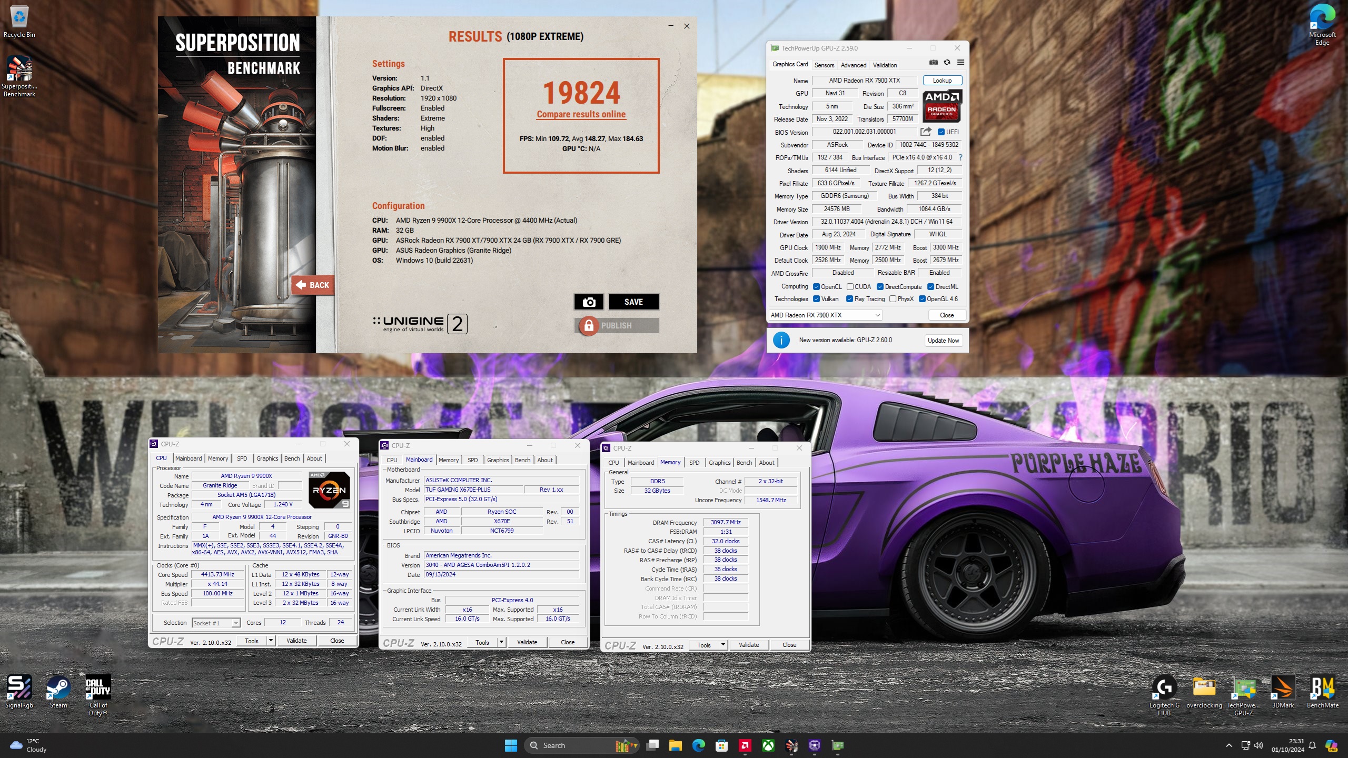The width and height of the screenshot is (1348, 758).
Task: Open the clock and date in the taskbar
Action: pos(1287,745)
